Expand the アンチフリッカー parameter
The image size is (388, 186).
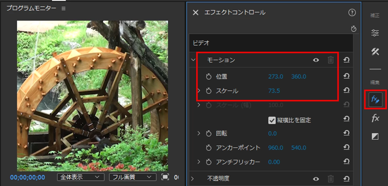tap(199, 162)
